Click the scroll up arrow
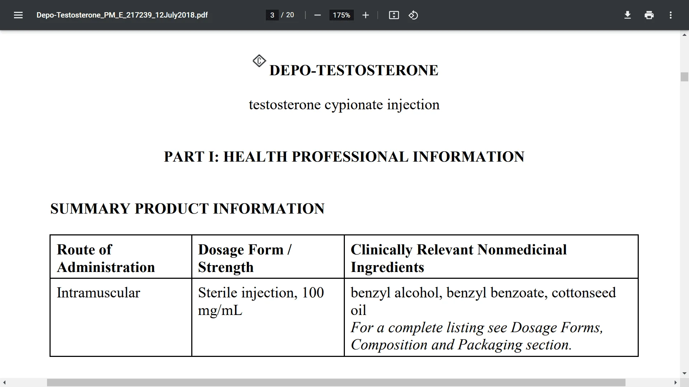Viewport: 689px width, 387px height. 684,35
